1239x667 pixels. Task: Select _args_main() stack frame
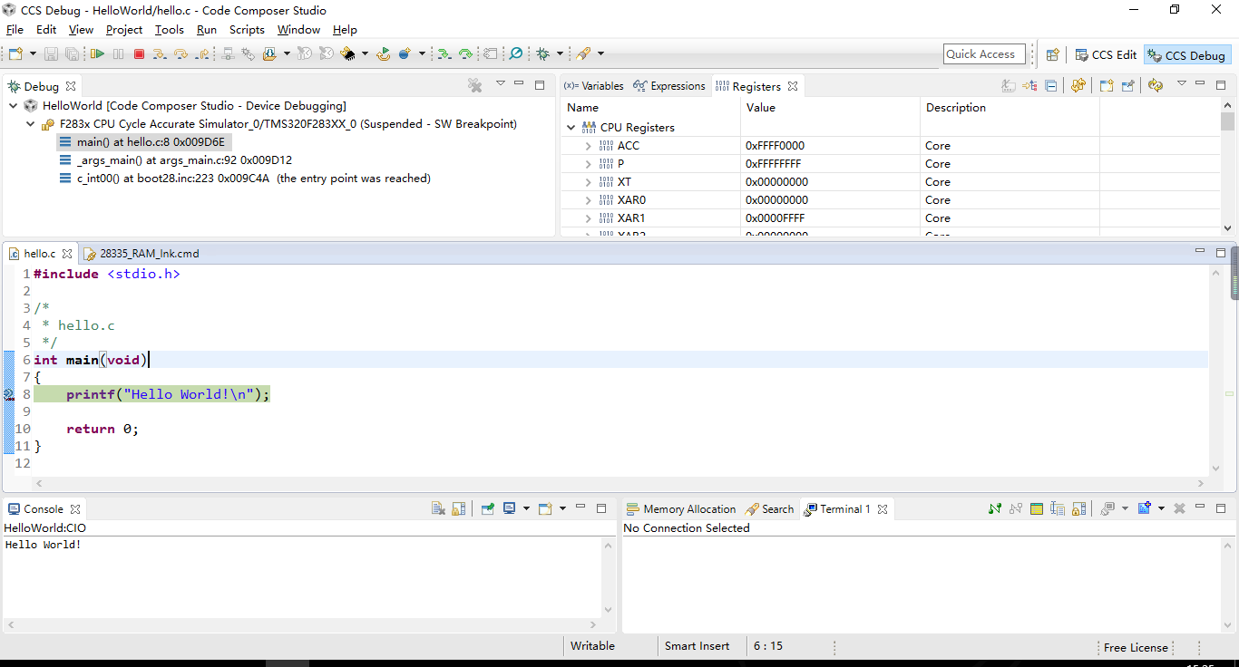(x=175, y=160)
